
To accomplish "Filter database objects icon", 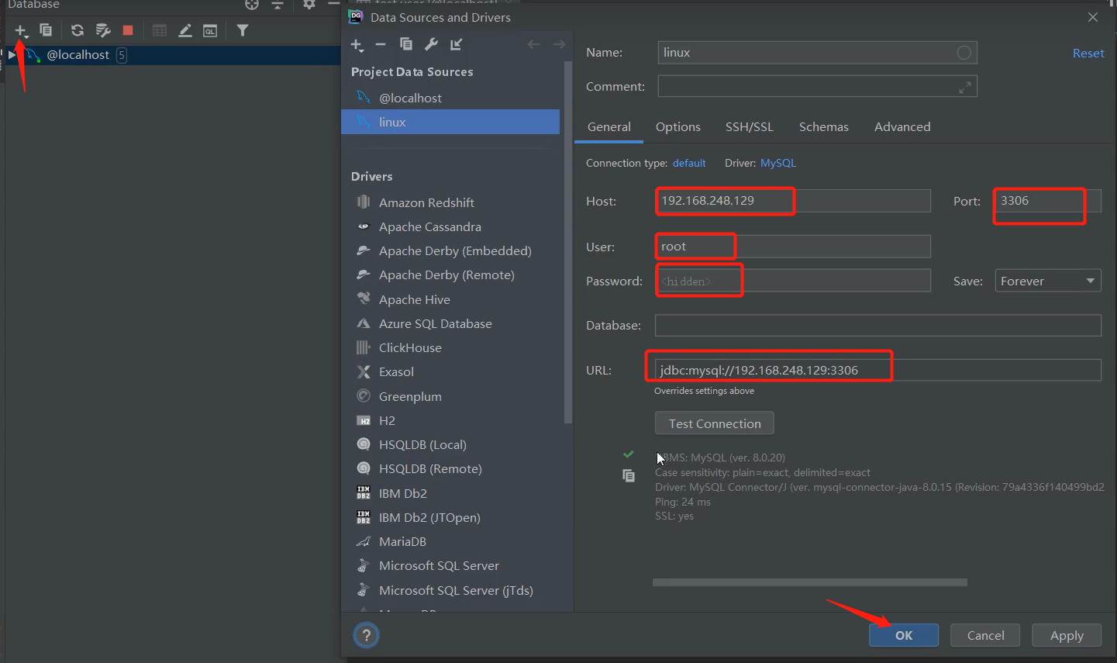I will 243,30.
